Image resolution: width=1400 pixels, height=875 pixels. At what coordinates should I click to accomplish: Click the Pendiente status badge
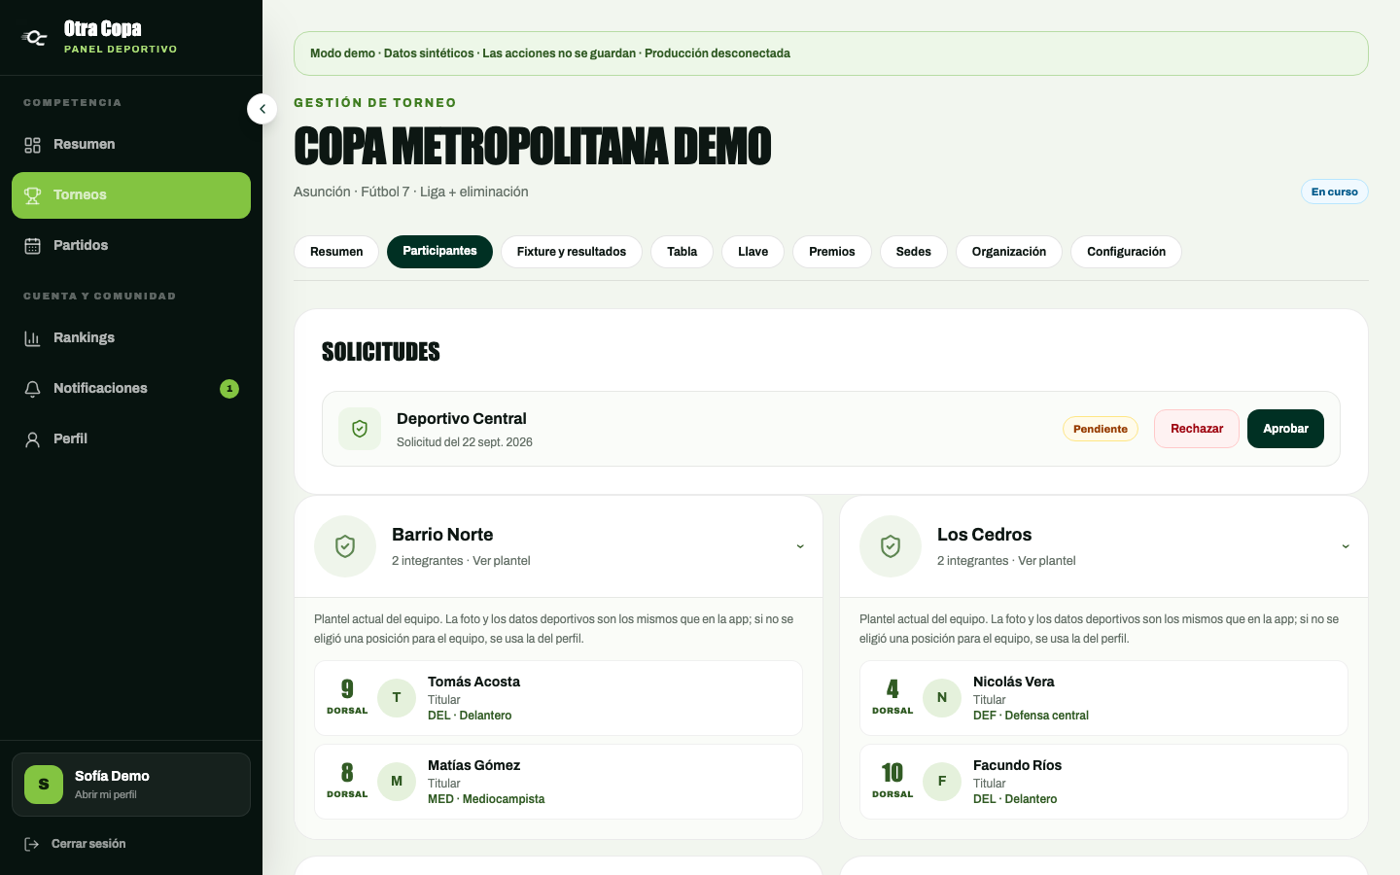(x=1101, y=429)
